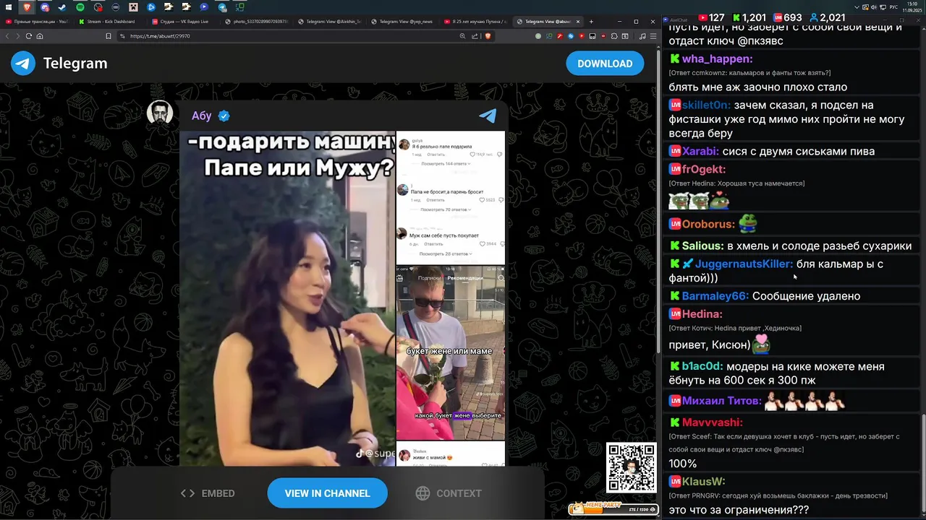
Task: Click the red YouTube-style extension icon
Action: pyautogui.click(x=582, y=36)
